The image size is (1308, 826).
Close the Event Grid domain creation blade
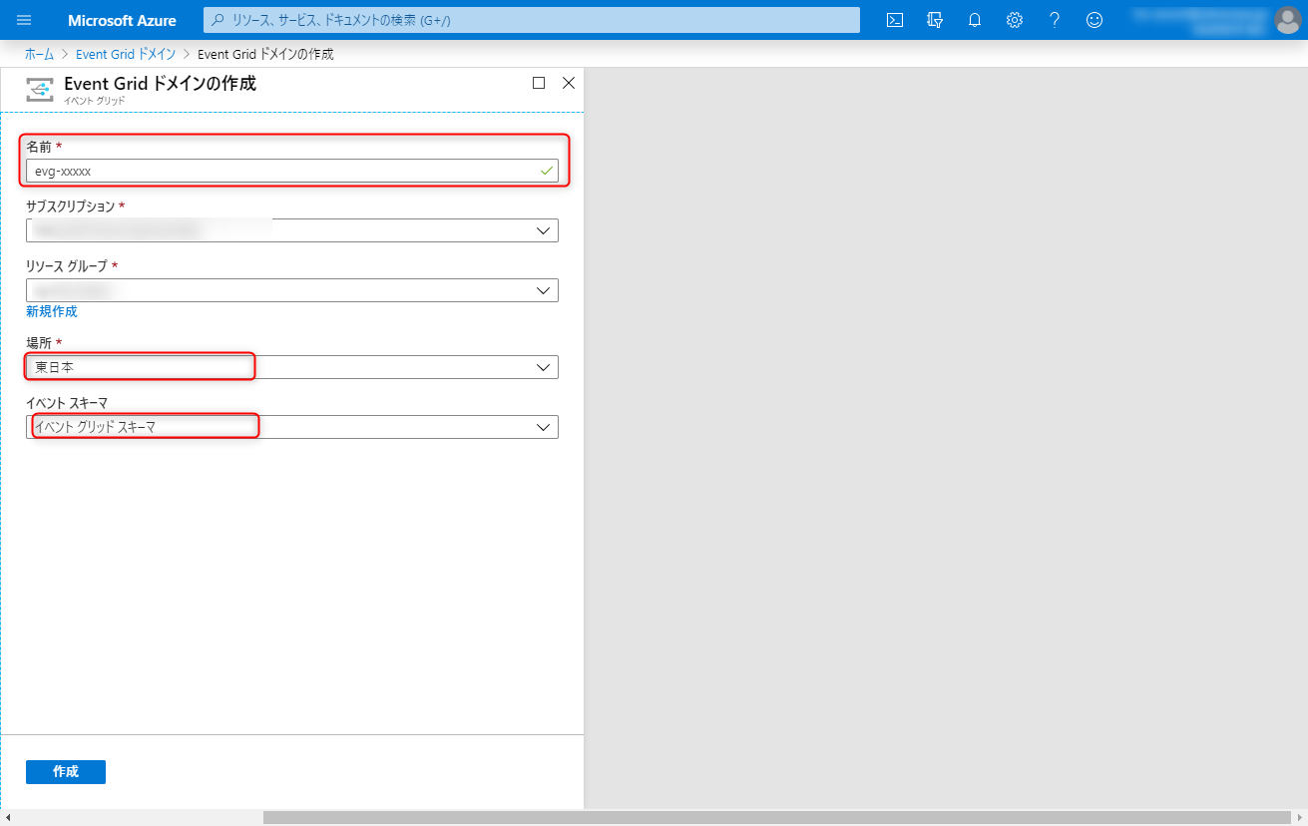click(x=569, y=83)
